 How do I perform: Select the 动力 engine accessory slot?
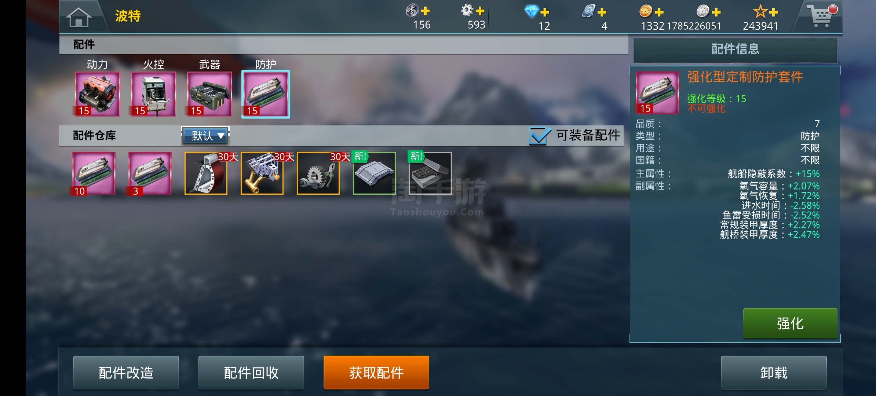click(x=97, y=94)
